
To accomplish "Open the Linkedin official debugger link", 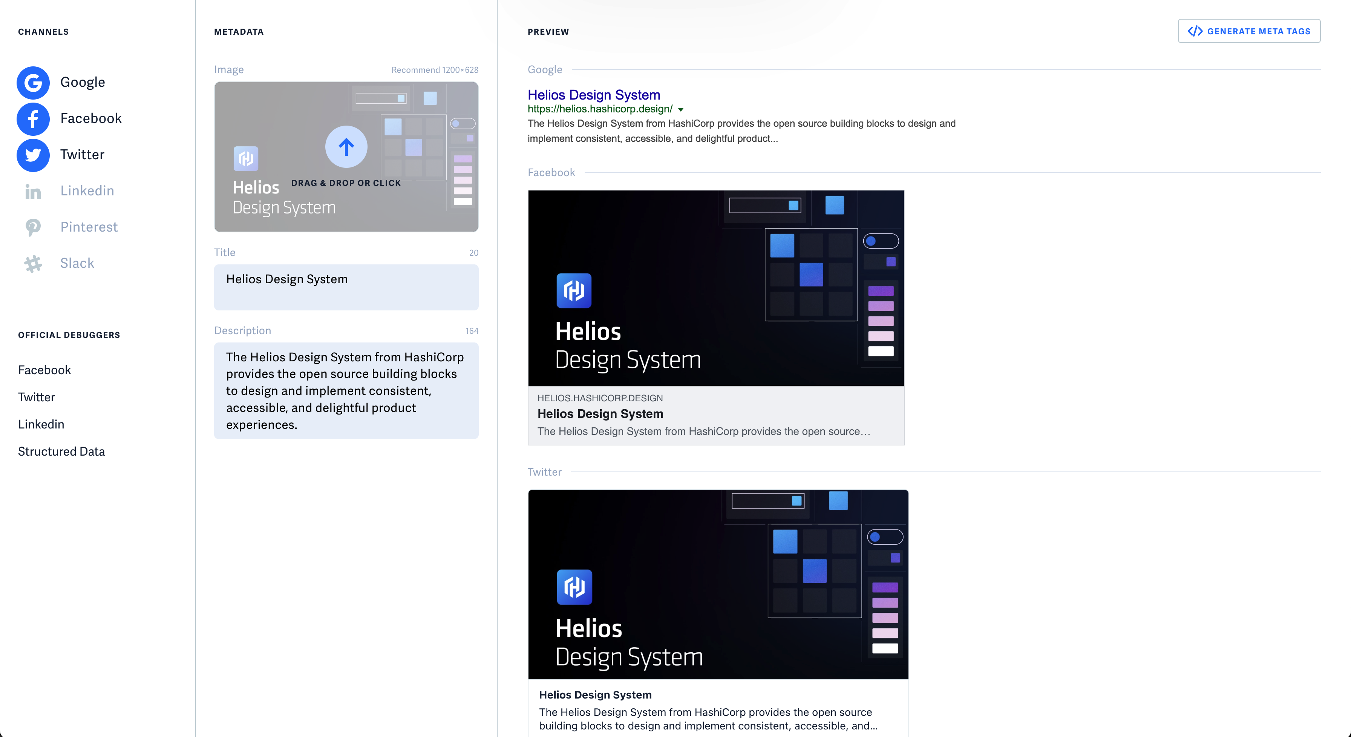I will point(41,424).
